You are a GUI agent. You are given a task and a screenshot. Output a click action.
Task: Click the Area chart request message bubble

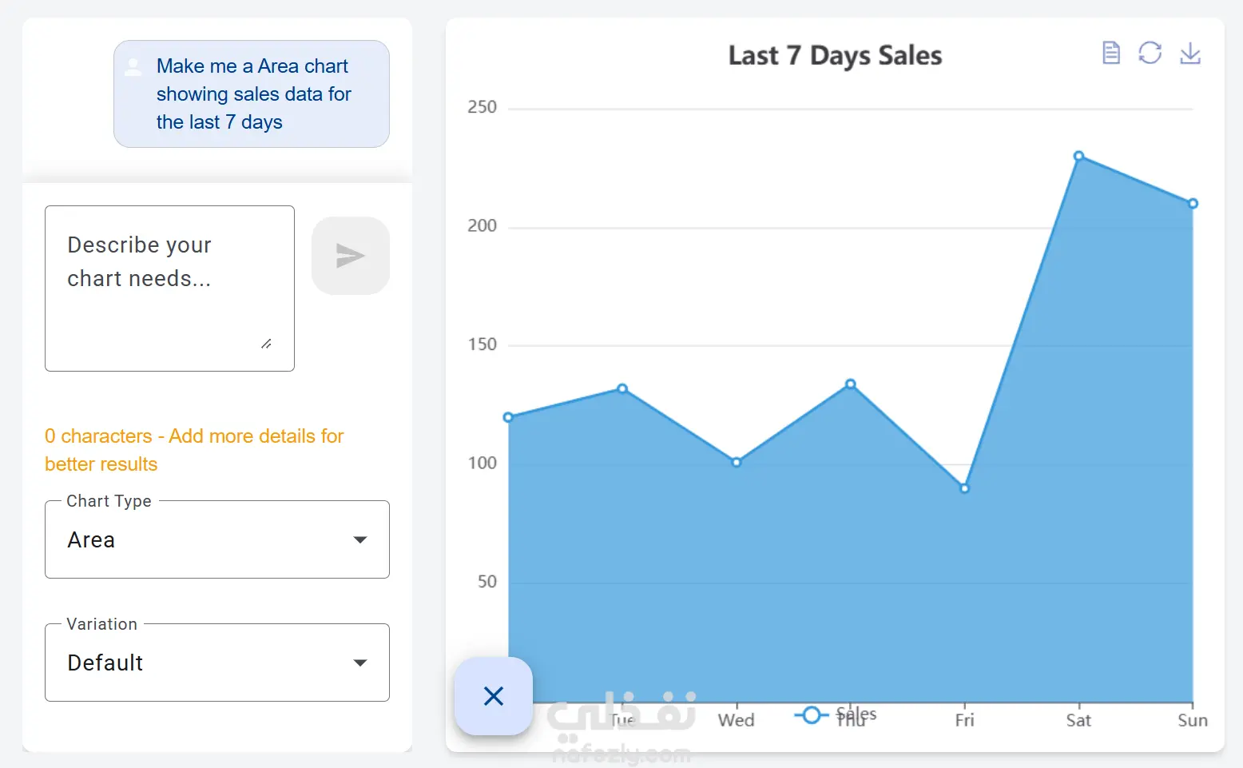(252, 94)
